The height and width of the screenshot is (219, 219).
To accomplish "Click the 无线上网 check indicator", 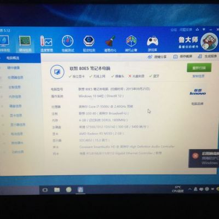I will [x=97, y=76].
